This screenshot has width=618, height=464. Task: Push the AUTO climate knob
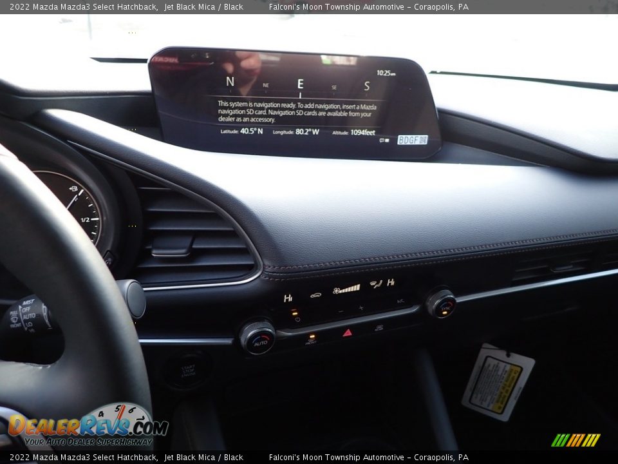[257, 337]
